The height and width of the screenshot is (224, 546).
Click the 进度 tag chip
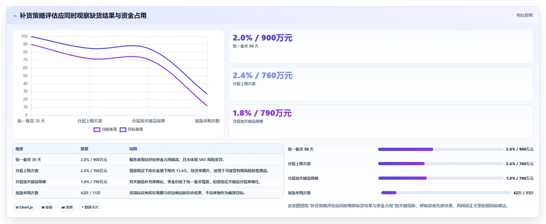pos(67,207)
